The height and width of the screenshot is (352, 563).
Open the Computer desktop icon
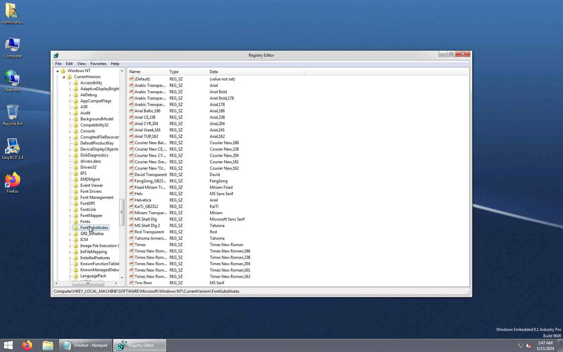12,48
